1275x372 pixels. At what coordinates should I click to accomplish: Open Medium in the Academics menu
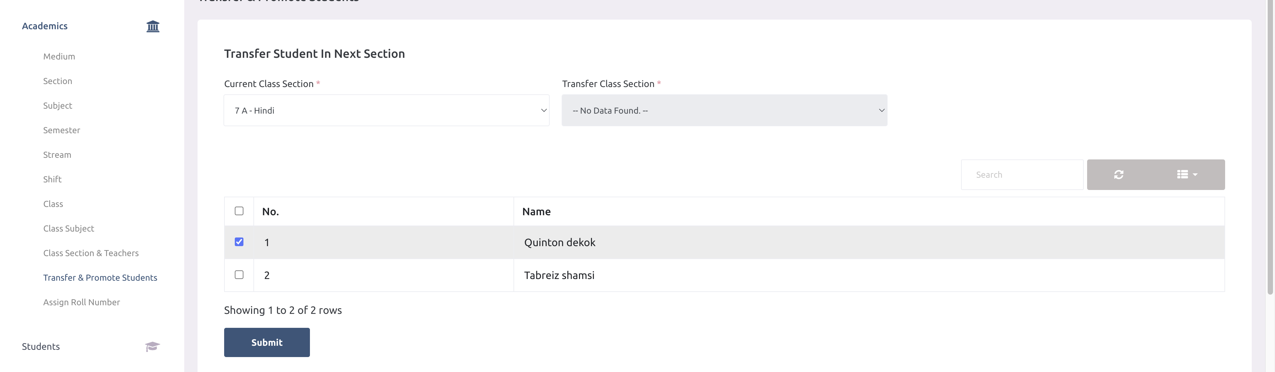click(59, 56)
